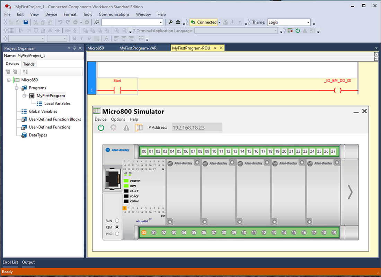The width and height of the screenshot is (381, 277).
Task: Click the simulator stop icon beside the toolbar power icon
Action: point(290,30)
